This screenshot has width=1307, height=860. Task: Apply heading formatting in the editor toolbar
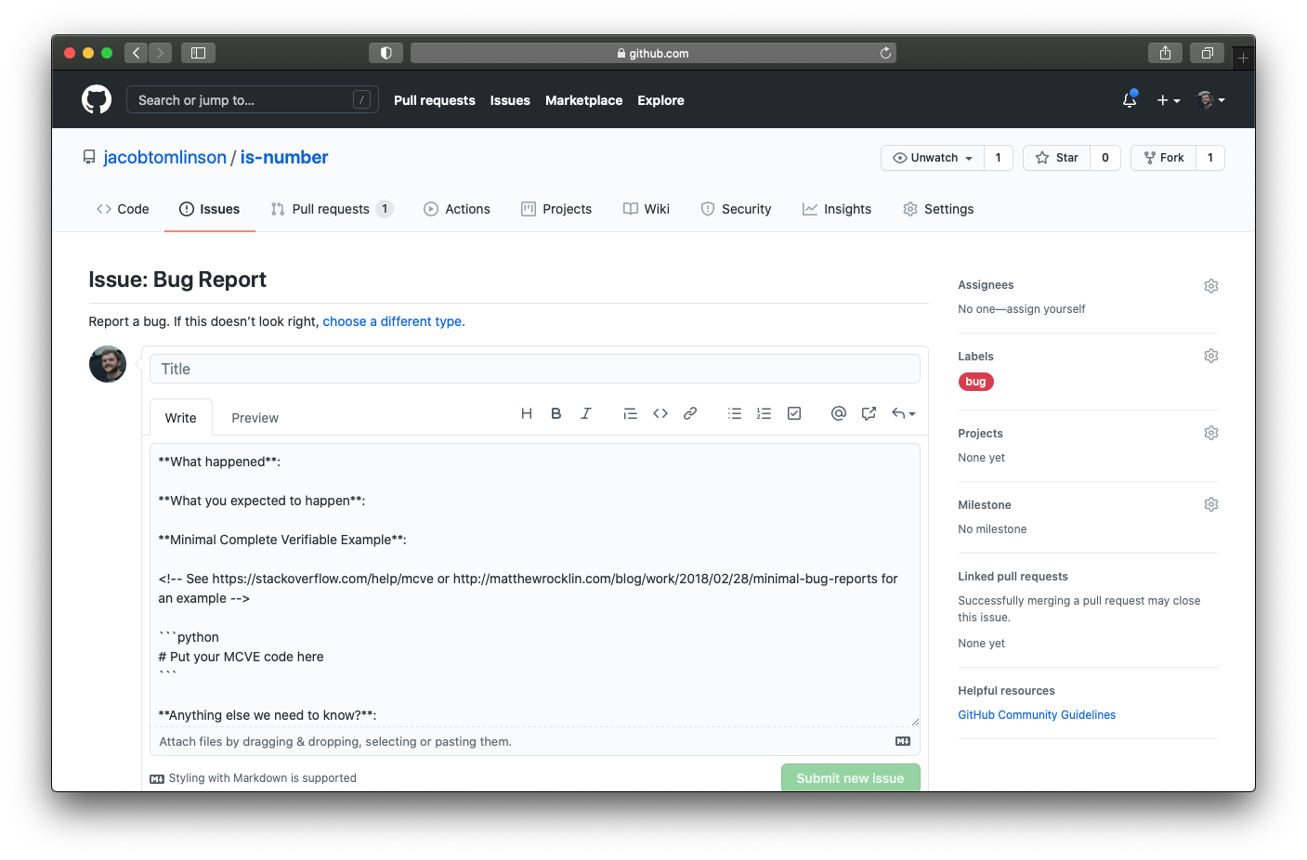[527, 413]
